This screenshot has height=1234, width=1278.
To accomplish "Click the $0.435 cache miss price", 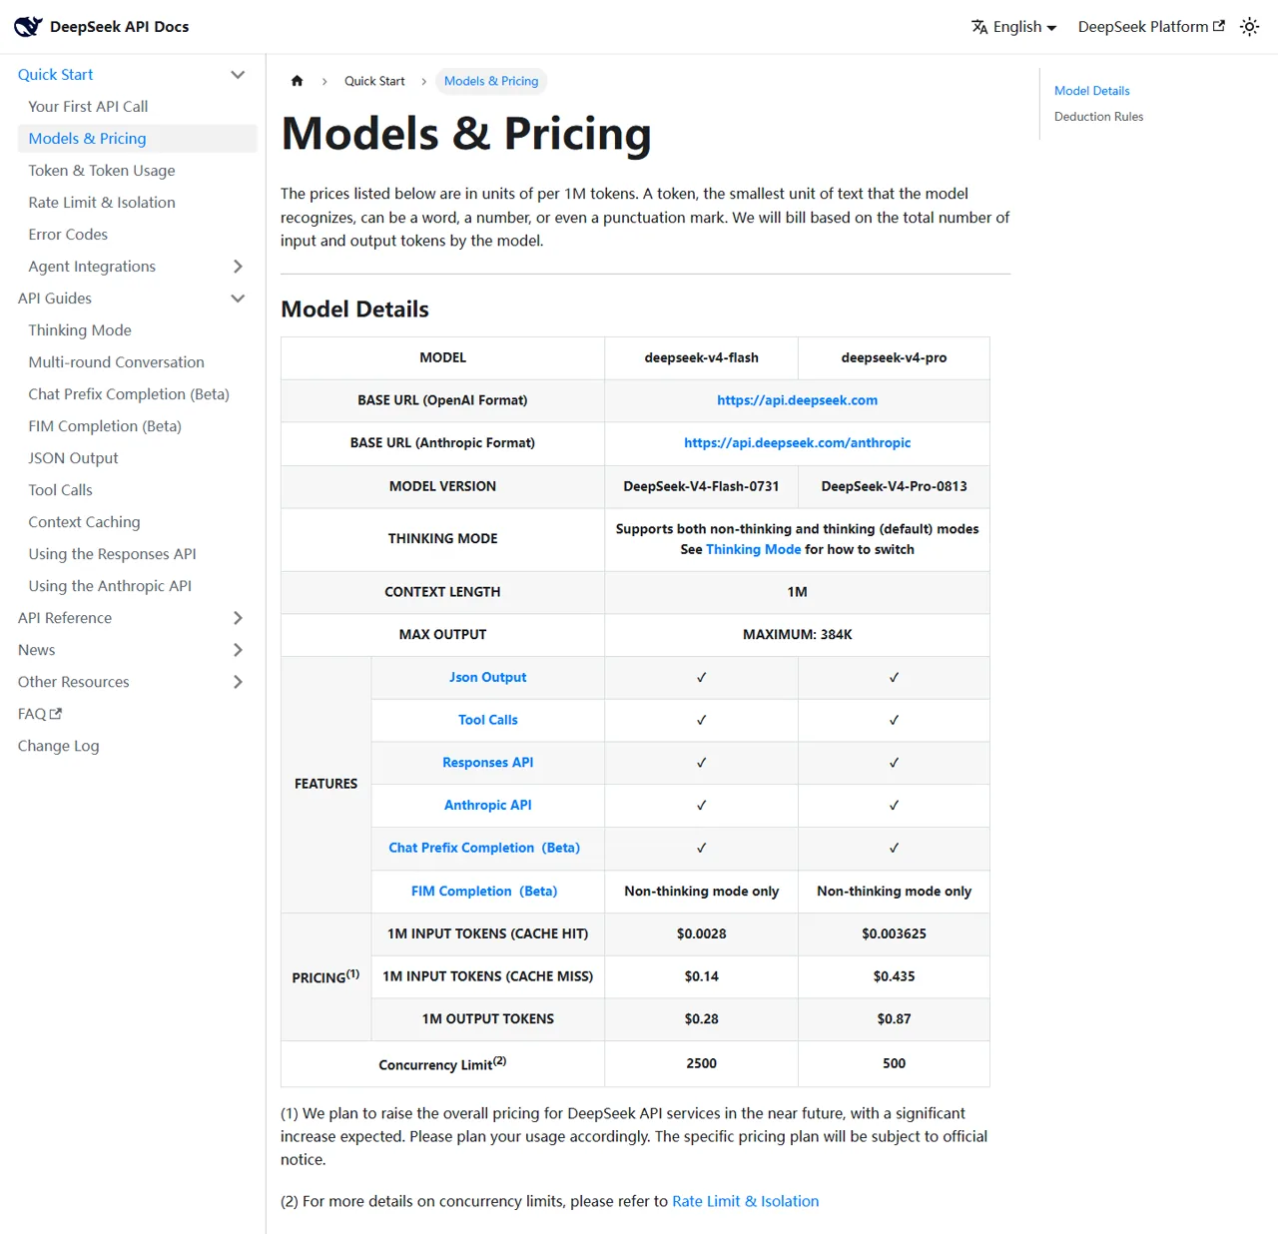I will pyautogui.click(x=894, y=976).
